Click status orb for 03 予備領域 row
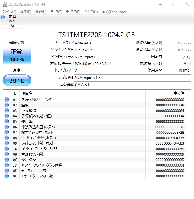Screen dimensions: 194x199 (7, 110)
